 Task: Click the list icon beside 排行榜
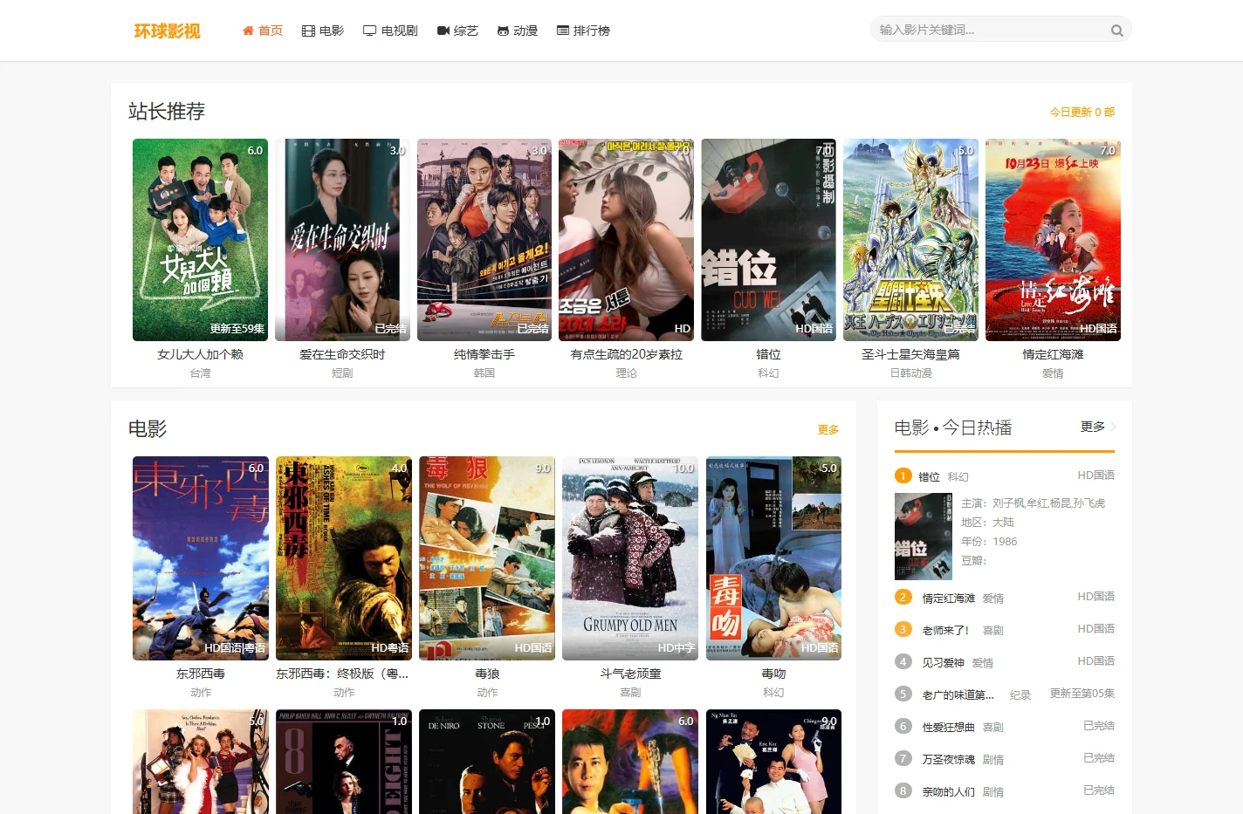click(x=563, y=31)
